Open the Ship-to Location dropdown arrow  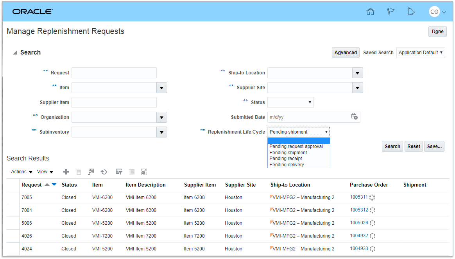pos(358,73)
